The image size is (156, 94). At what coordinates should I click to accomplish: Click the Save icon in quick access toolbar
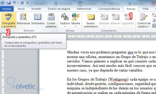pyautogui.click(x=9, y=3)
